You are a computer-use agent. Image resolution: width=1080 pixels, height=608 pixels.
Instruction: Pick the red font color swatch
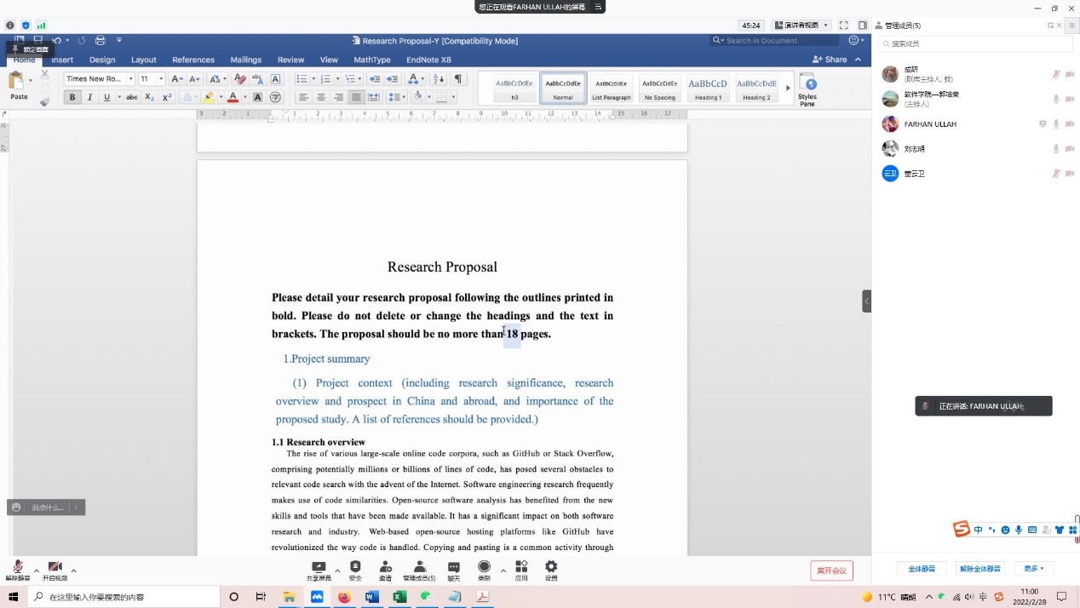click(x=233, y=97)
